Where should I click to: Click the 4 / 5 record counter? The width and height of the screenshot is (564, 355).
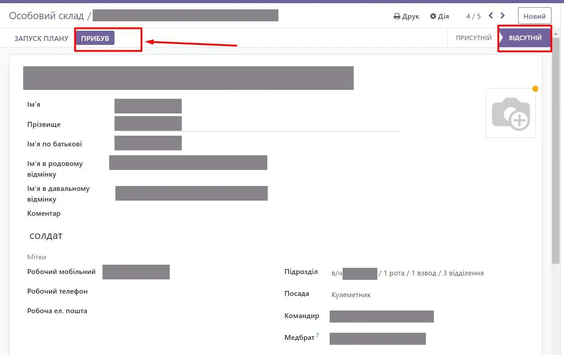click(x=474, y=16)
